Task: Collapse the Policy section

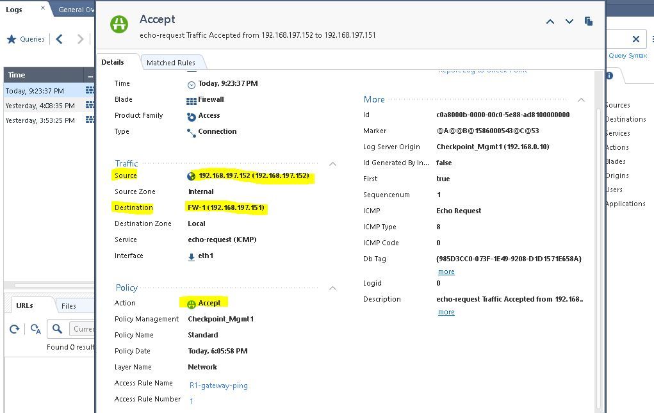Action: [332, 288]
